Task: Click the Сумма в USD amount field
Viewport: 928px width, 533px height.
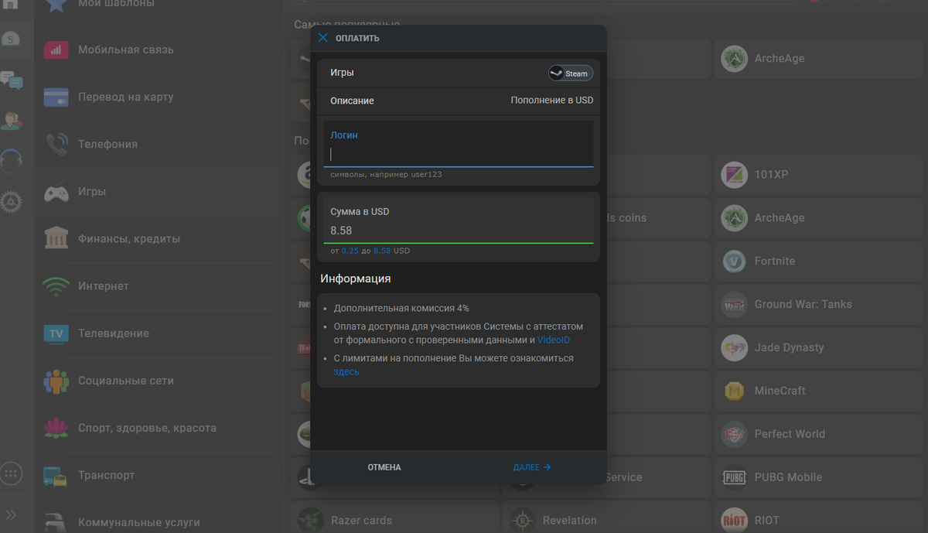Action: click(459, 220)
